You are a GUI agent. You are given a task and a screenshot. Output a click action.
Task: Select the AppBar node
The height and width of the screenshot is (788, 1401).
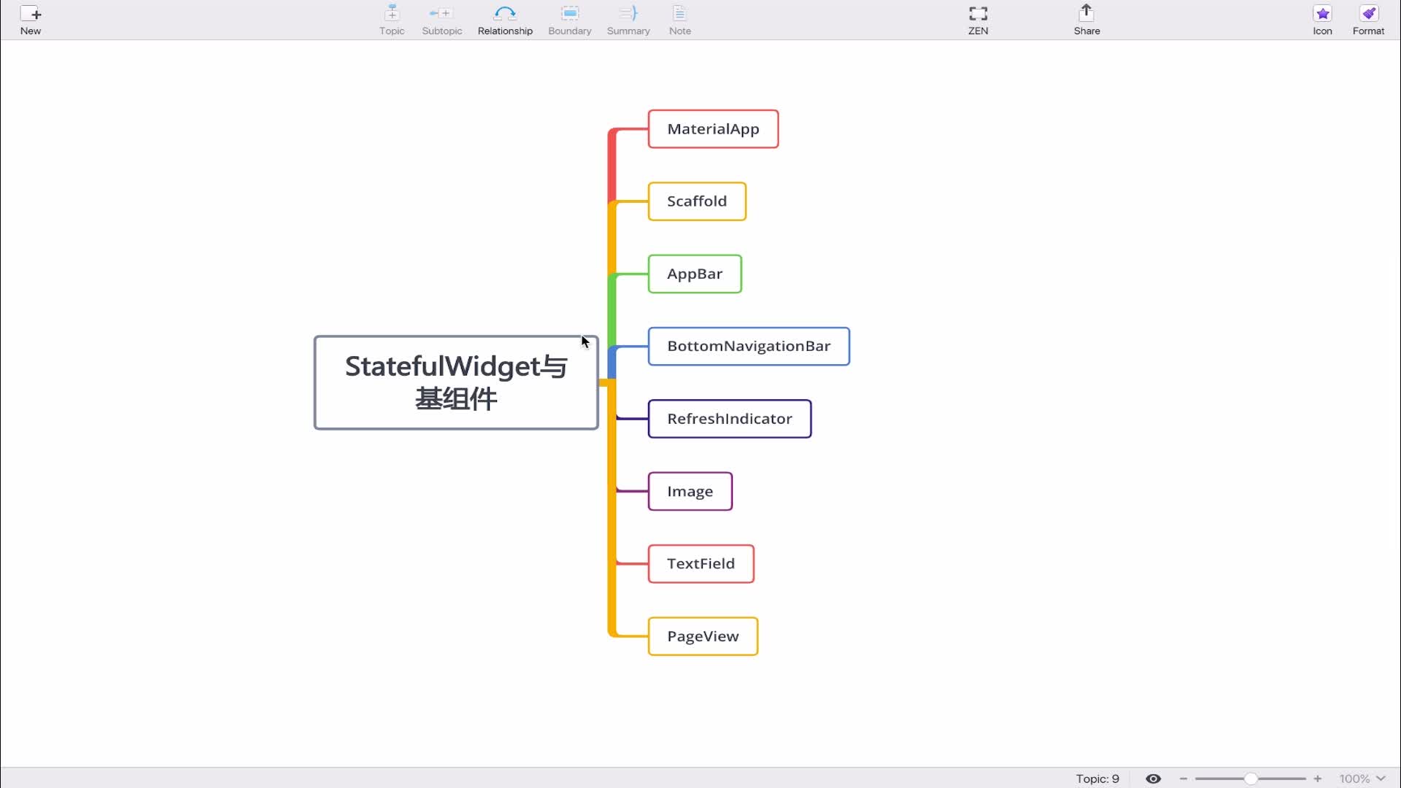(x=695, y=274)
